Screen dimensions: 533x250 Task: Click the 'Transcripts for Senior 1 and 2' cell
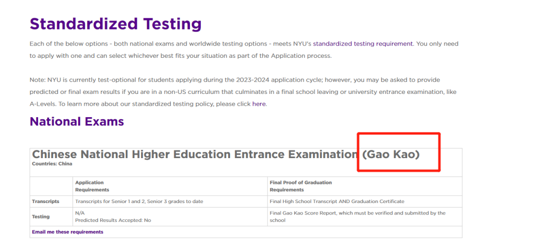[139, 202]
